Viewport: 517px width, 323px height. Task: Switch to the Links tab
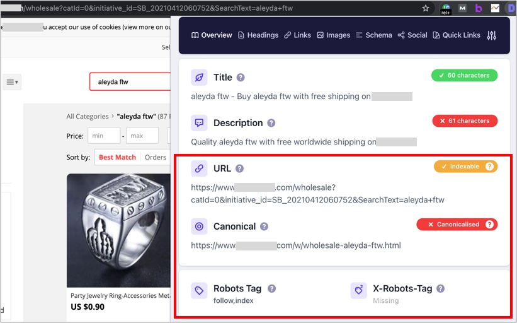(297, 35)
